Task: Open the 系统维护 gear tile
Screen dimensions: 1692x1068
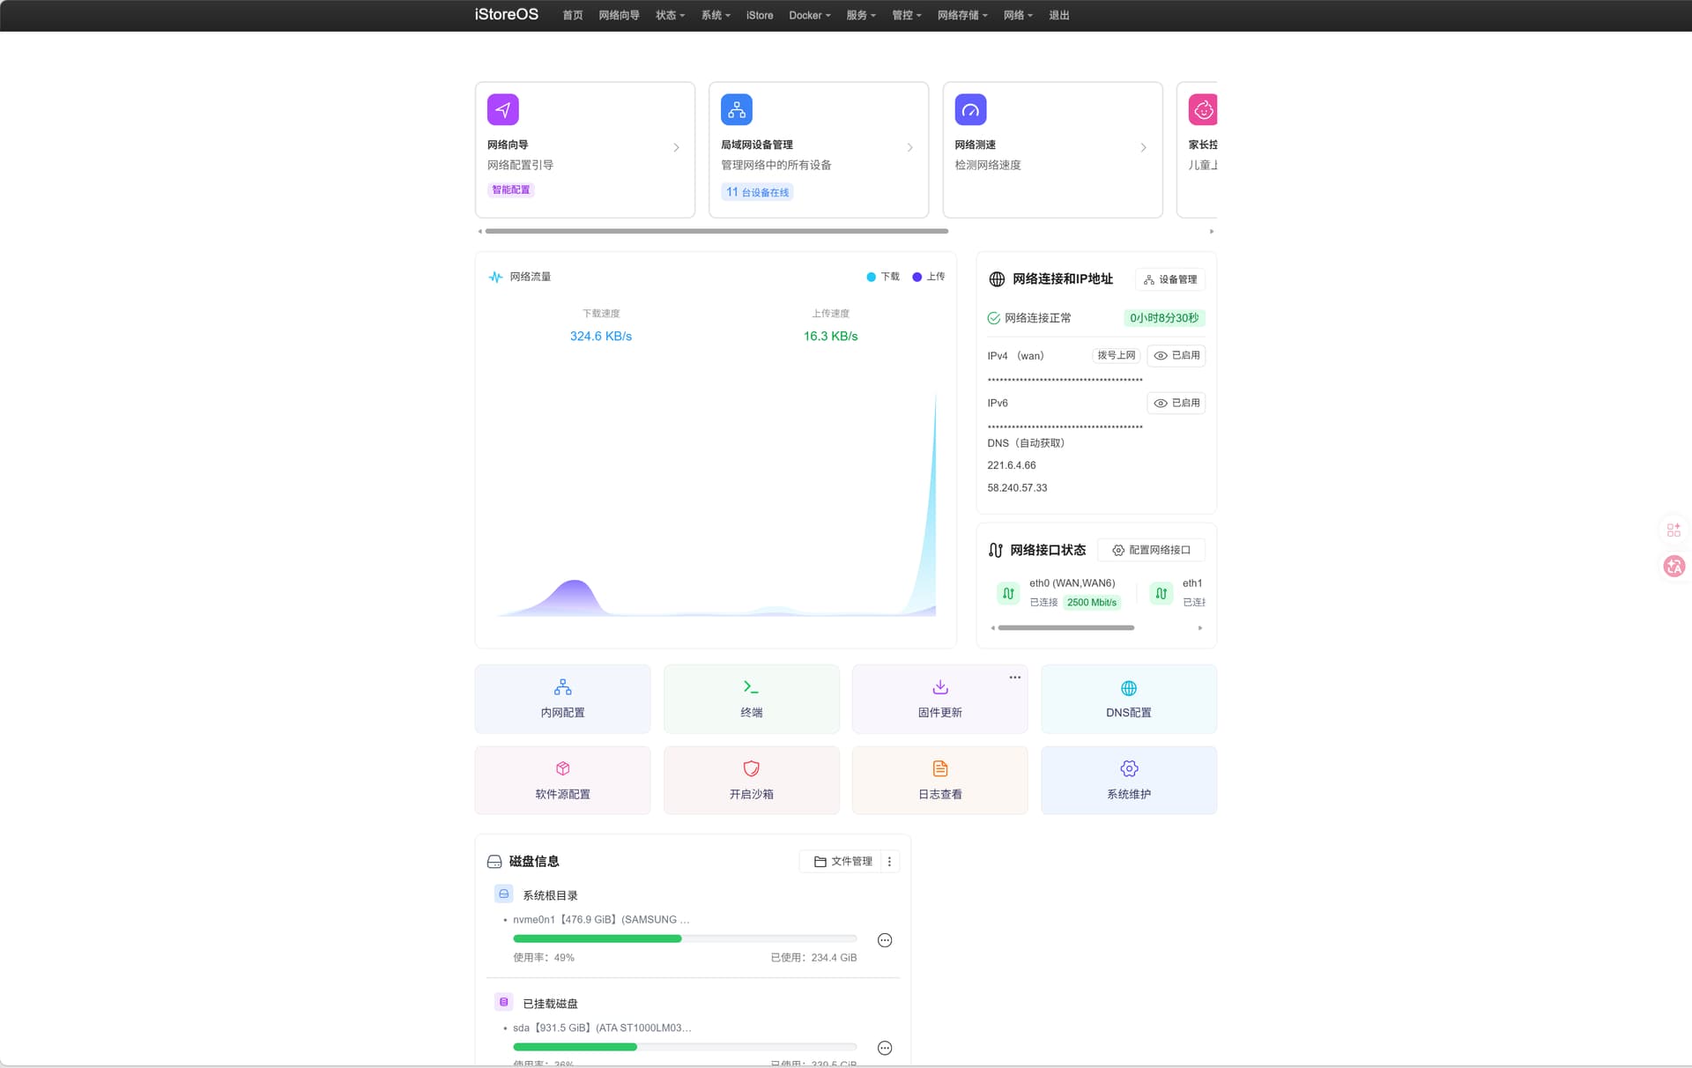Action: coord(1128,780)
